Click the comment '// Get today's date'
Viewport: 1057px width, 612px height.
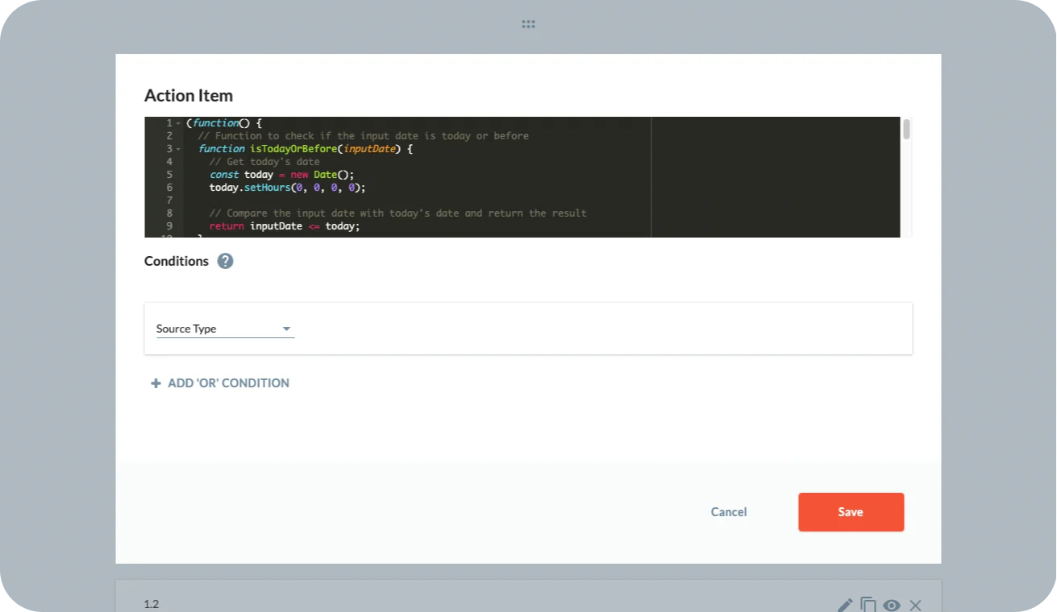[264, 162]
